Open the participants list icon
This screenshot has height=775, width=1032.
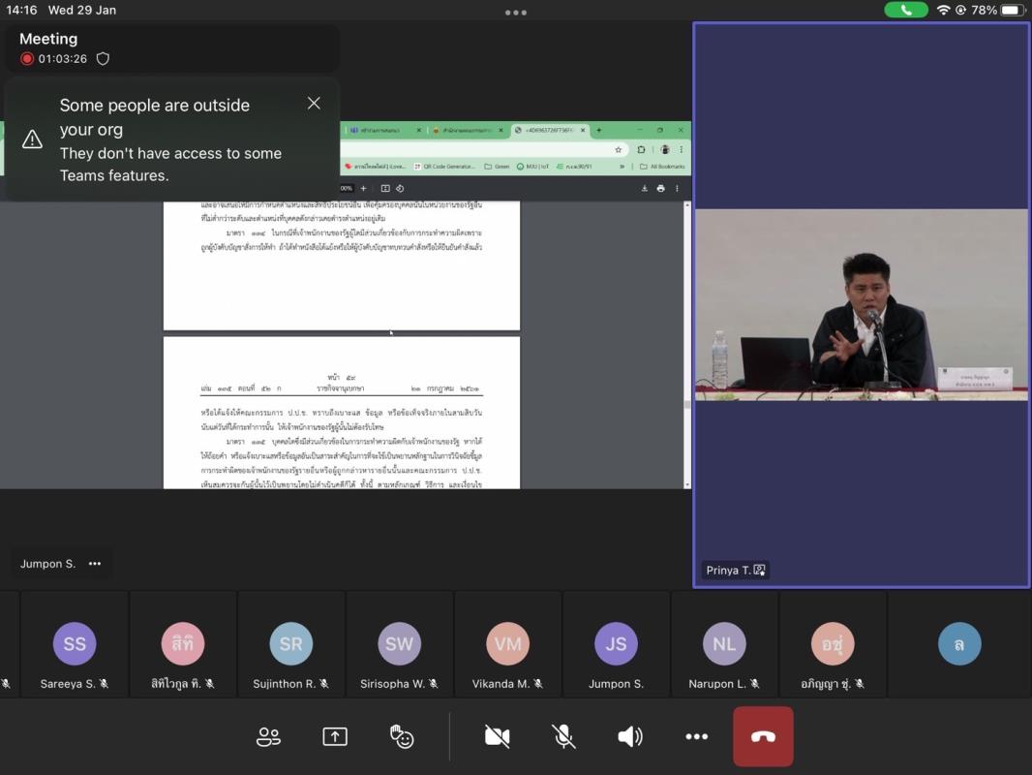pyautogui.click(x=268, y=737)
